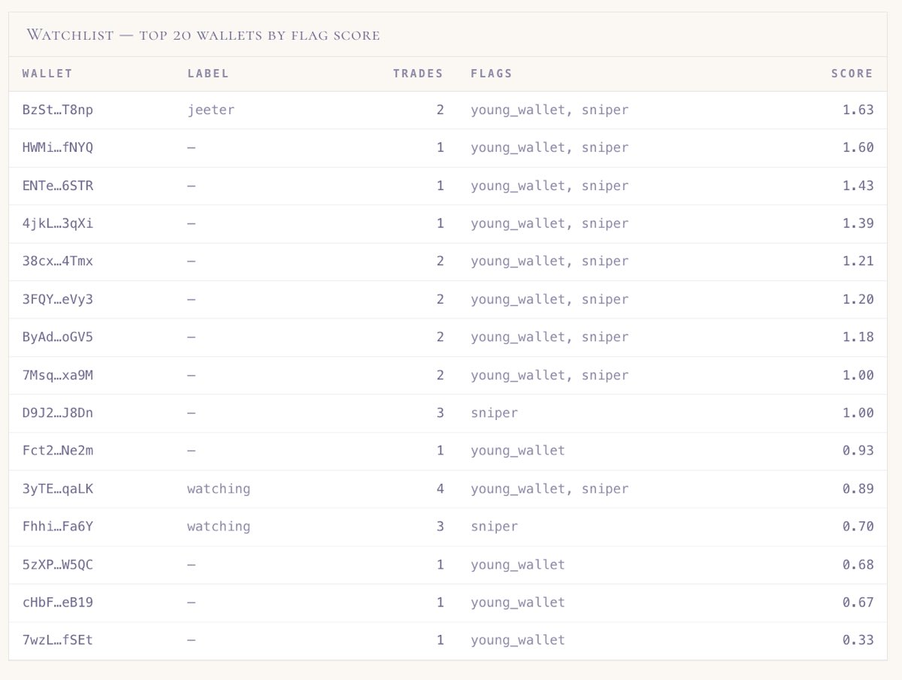Screen dimensions: 902x680
Task: Select wallet 3yTE…qaLK
Action: click(x=58, y=488)
